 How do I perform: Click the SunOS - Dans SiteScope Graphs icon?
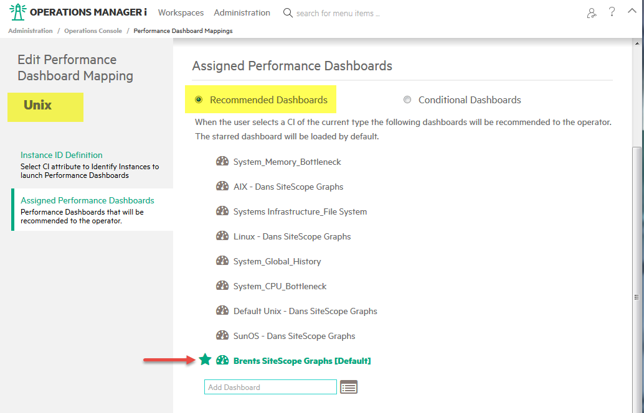coord(222,335)
